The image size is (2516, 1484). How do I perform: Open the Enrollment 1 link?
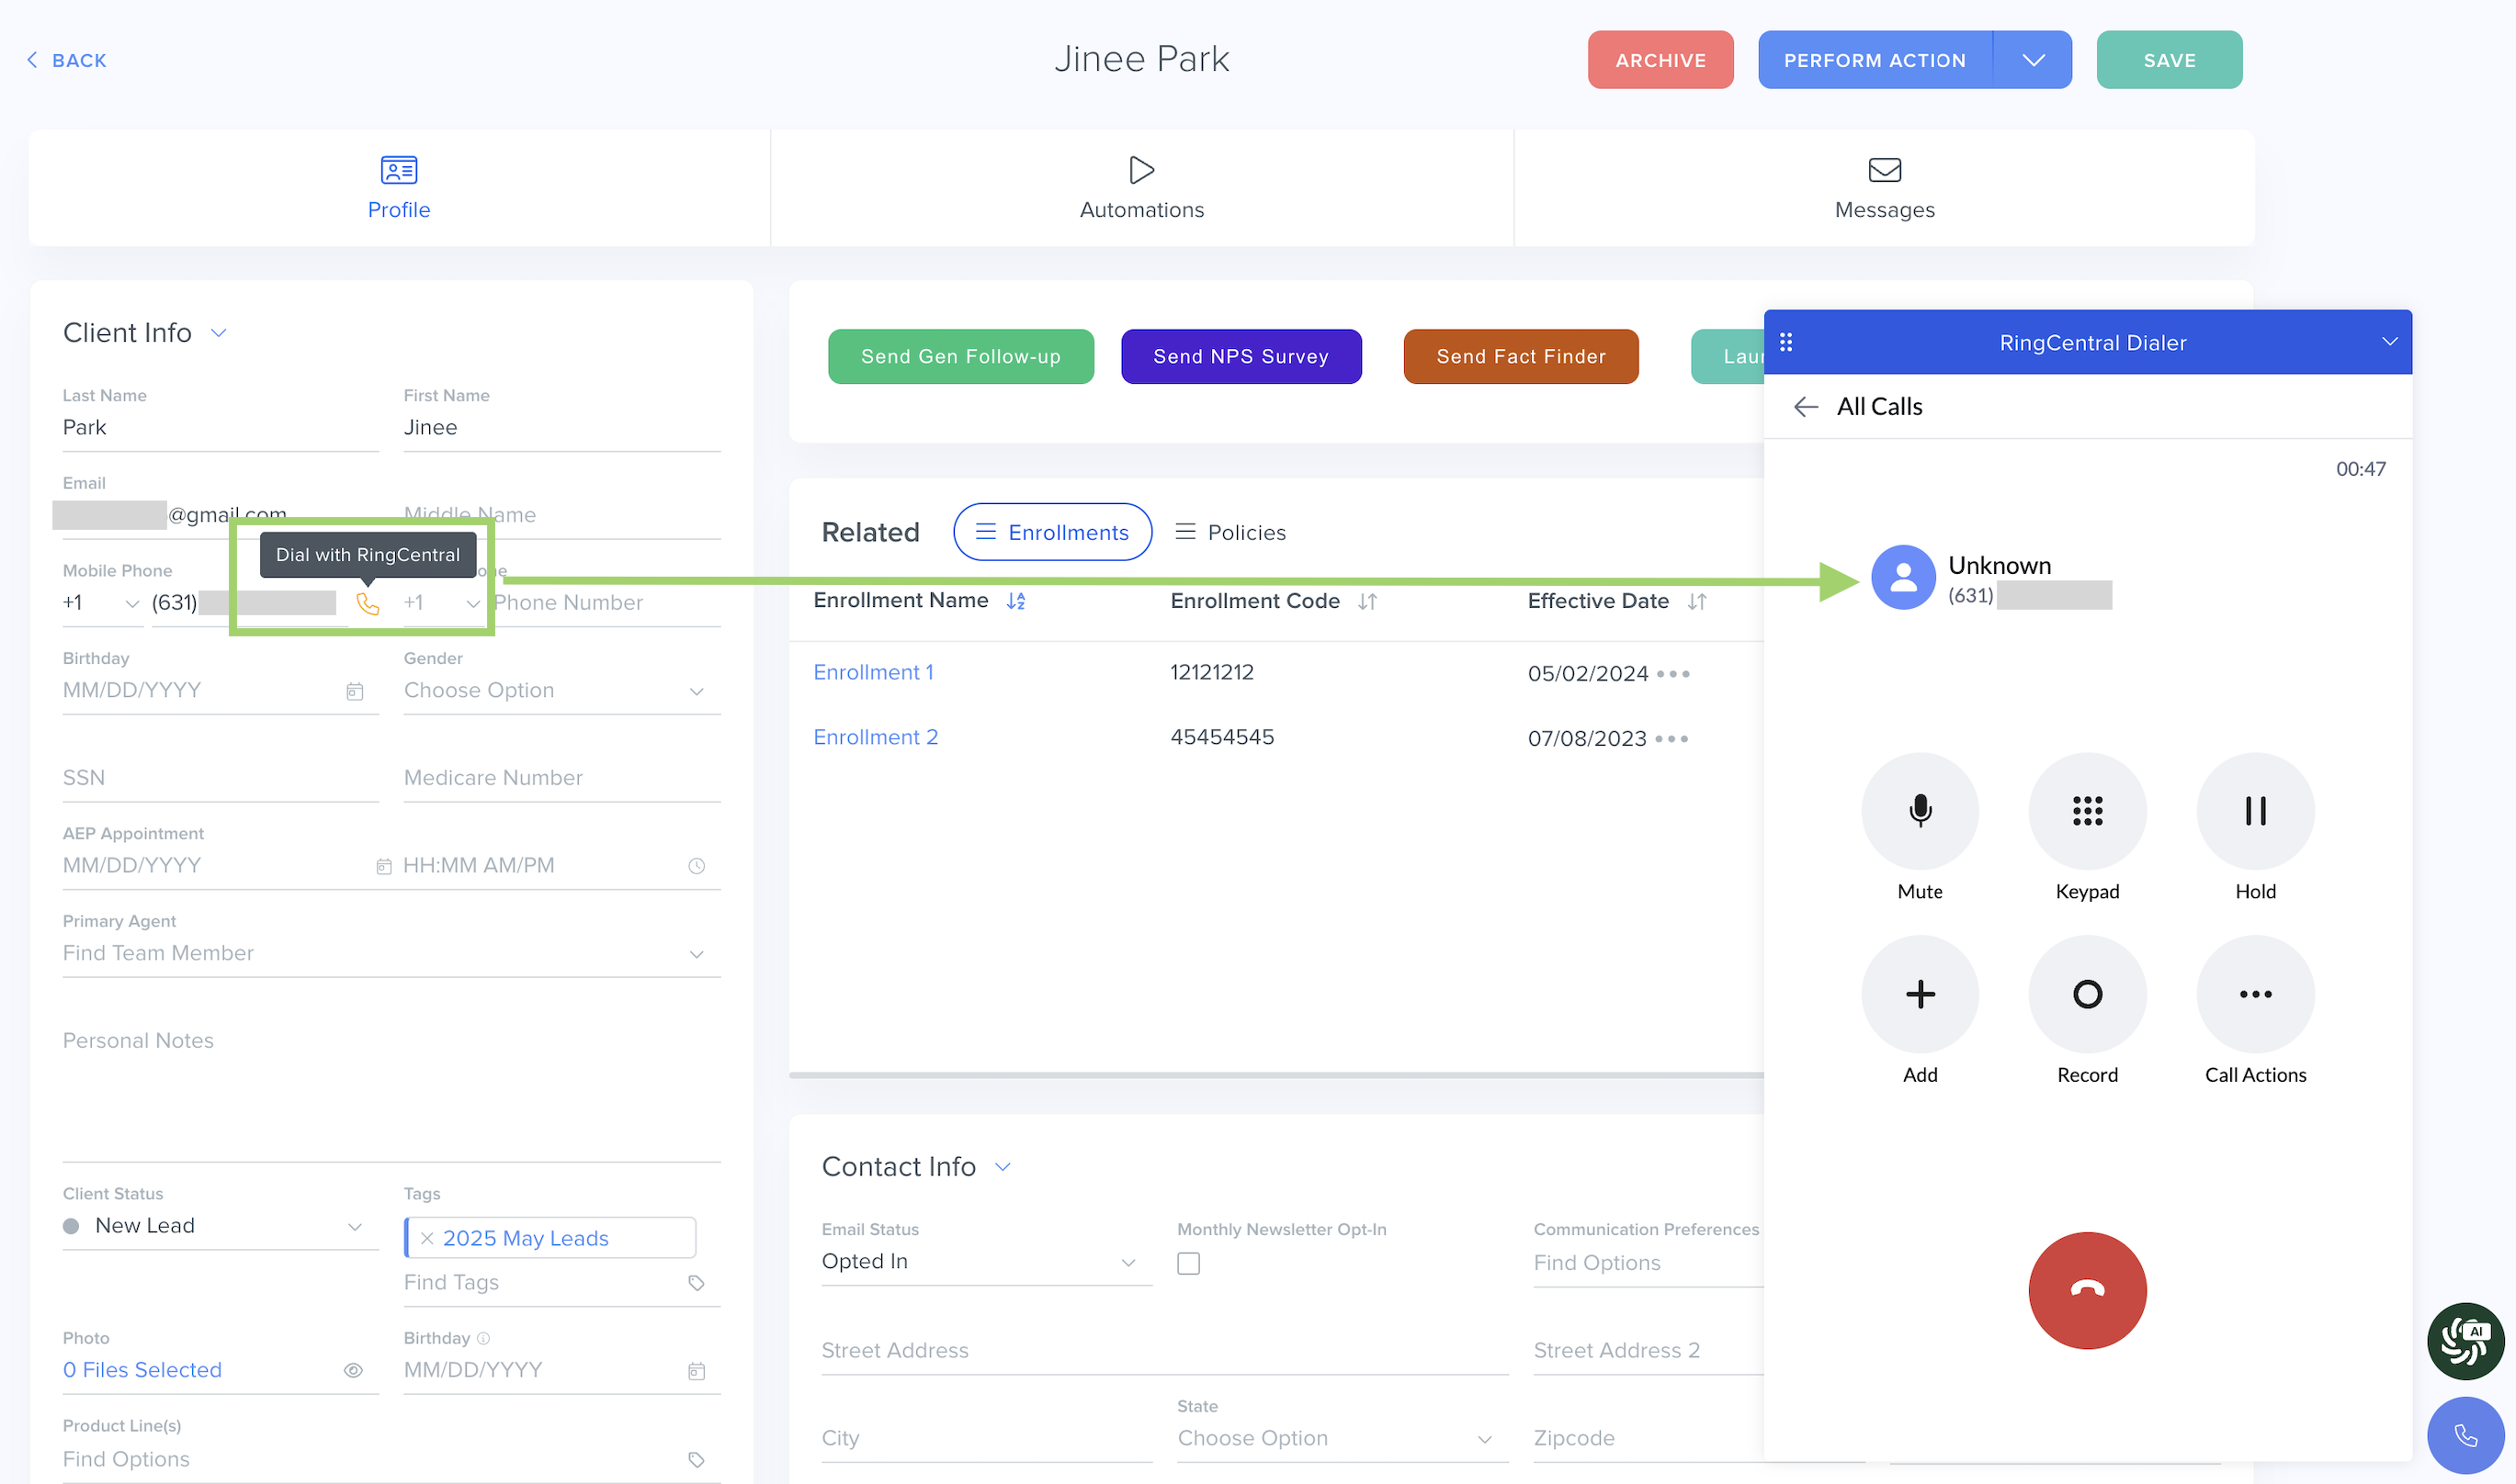pos(872,672)
